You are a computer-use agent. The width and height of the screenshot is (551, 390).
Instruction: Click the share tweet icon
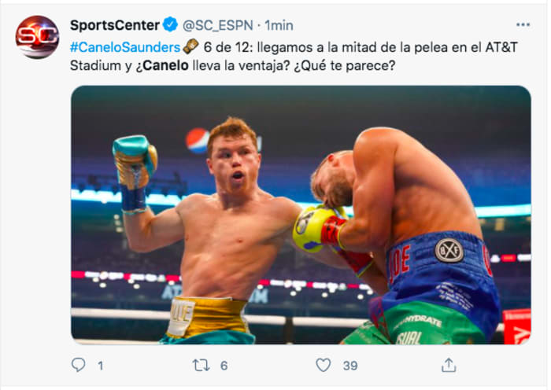(x=448, y=365)
